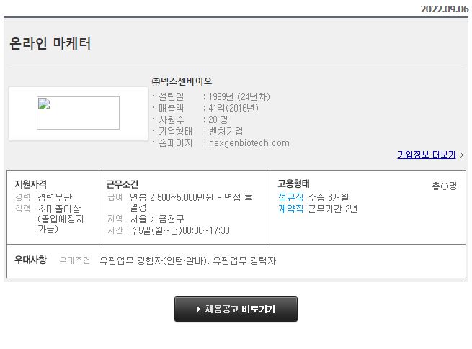
Task: Click the 고용형태 section heading
Action: click(x=293, y=183)
